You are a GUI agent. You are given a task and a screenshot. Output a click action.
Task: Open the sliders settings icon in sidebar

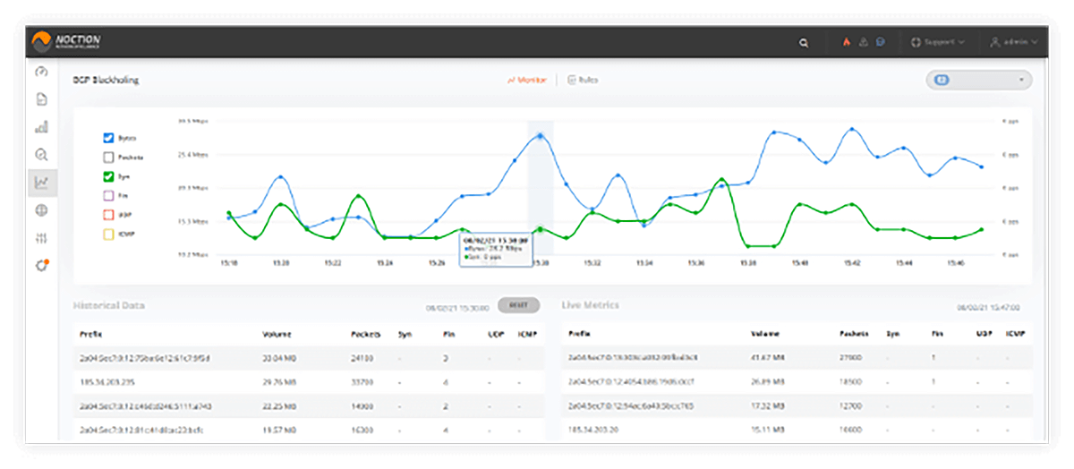(41, 238)
